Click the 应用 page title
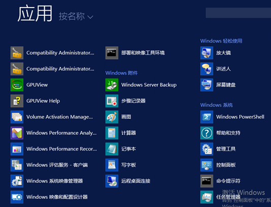 point(35,13)
